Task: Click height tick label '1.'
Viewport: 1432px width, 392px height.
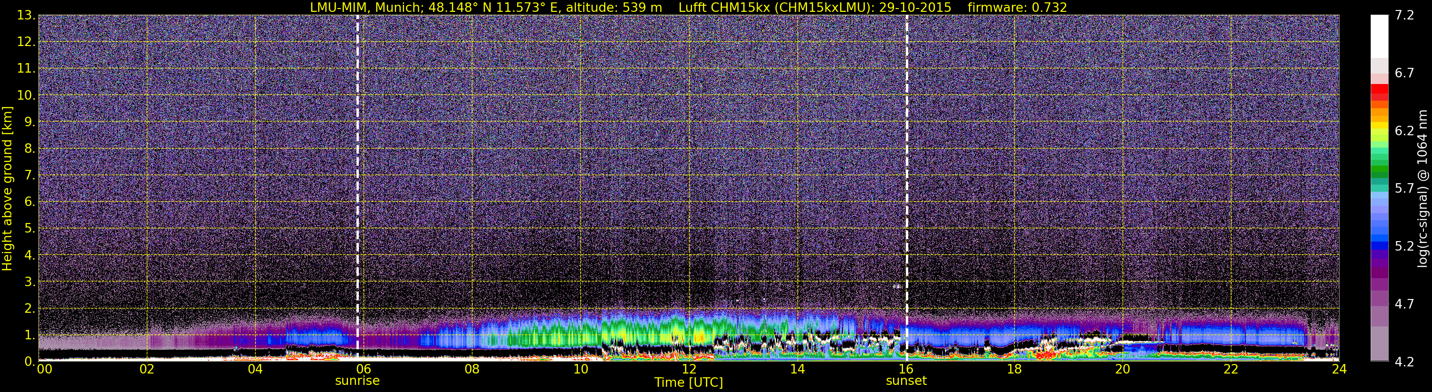Action: tap(29, 336)
